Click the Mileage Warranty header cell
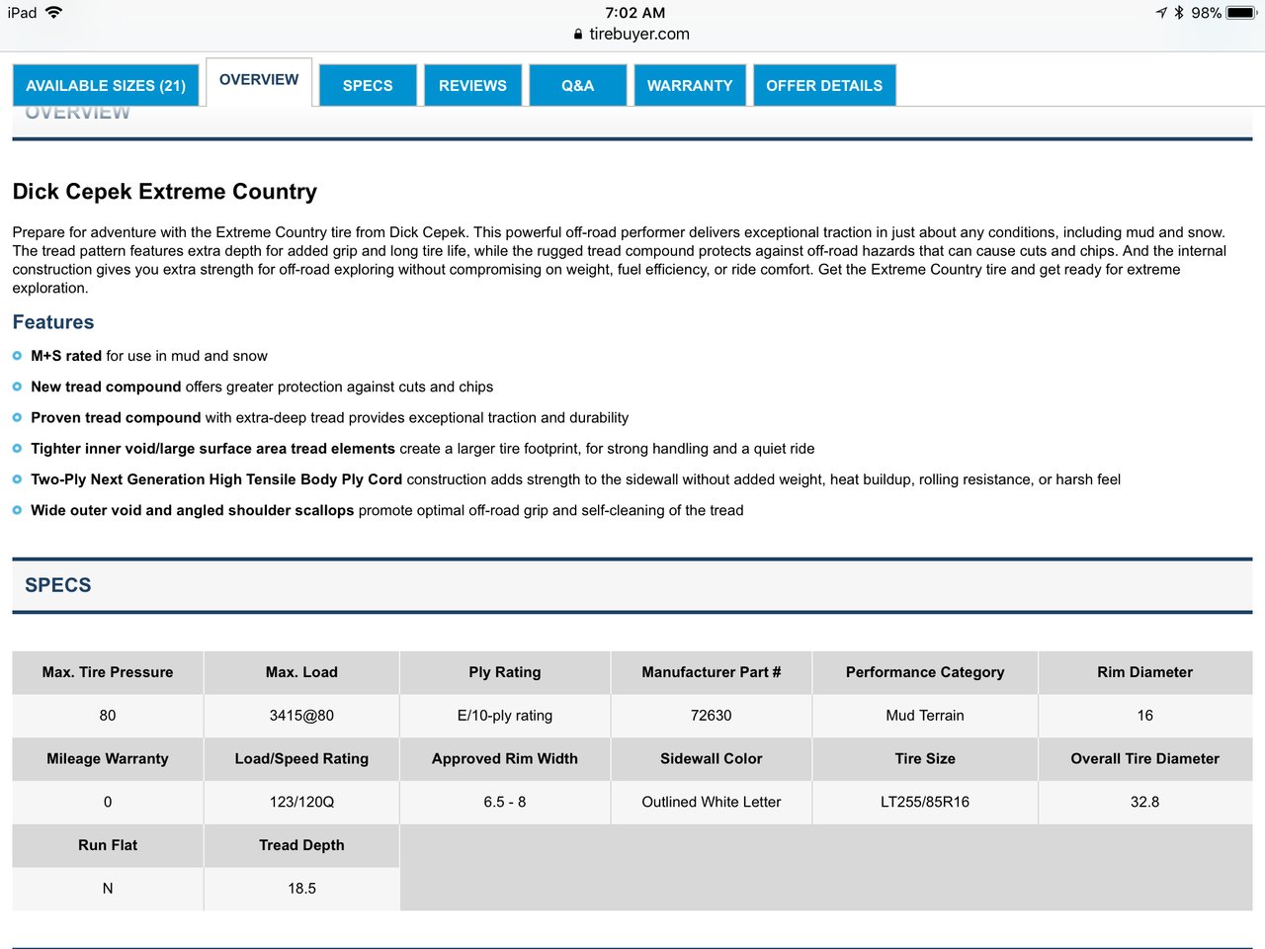The height and width of the screenshot is (949, 1265). [108, 759]
